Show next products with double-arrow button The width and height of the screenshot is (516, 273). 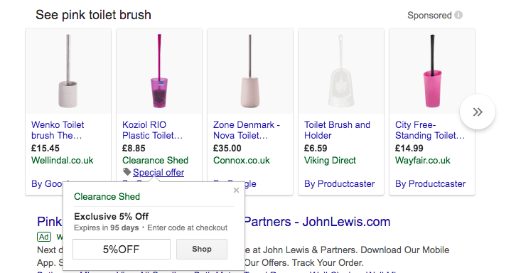[x=478, y=112]
